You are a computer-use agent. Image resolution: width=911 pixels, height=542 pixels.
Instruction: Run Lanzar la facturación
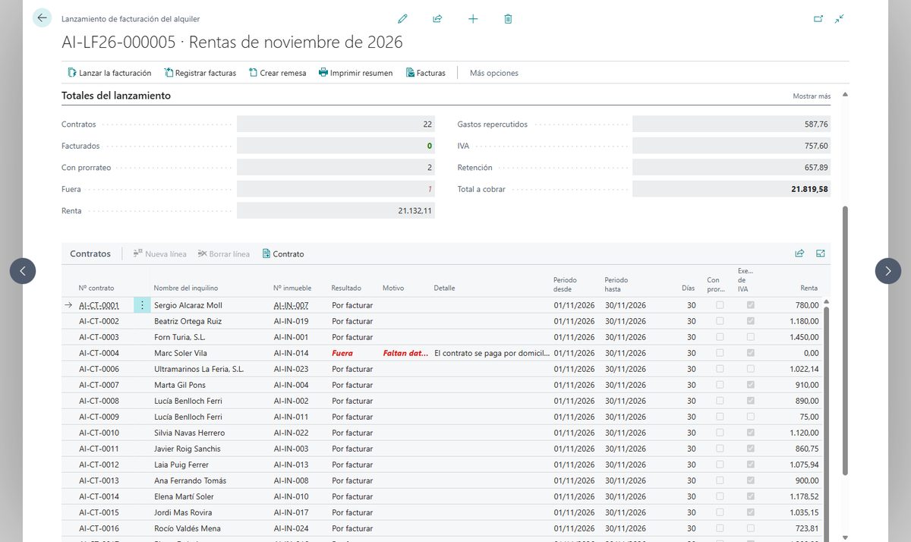[x=109, y=73]
